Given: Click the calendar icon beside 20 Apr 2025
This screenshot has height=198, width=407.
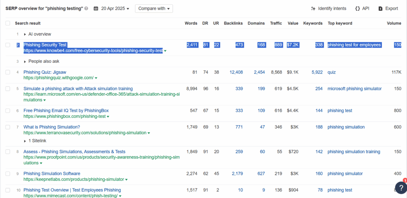Looking at the screenshot, I should (96, 9).
